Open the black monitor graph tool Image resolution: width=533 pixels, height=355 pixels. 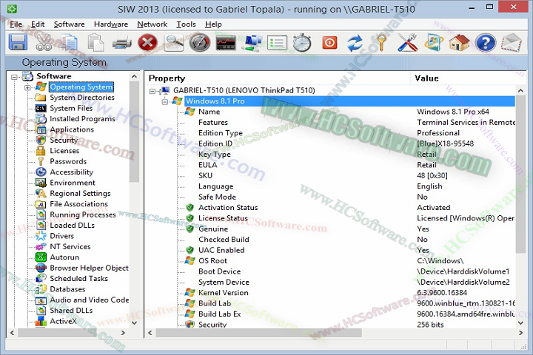(x=226, y=43)
